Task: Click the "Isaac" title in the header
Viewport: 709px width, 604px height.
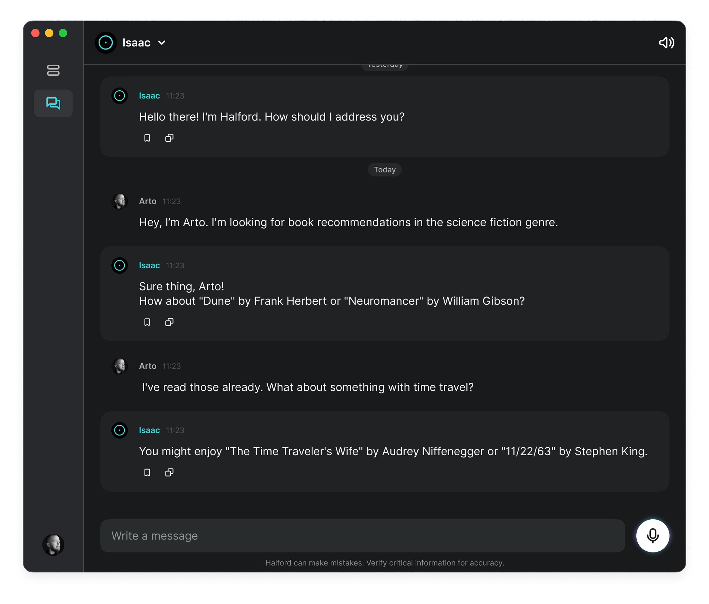Action: click(x=136, y=43)
